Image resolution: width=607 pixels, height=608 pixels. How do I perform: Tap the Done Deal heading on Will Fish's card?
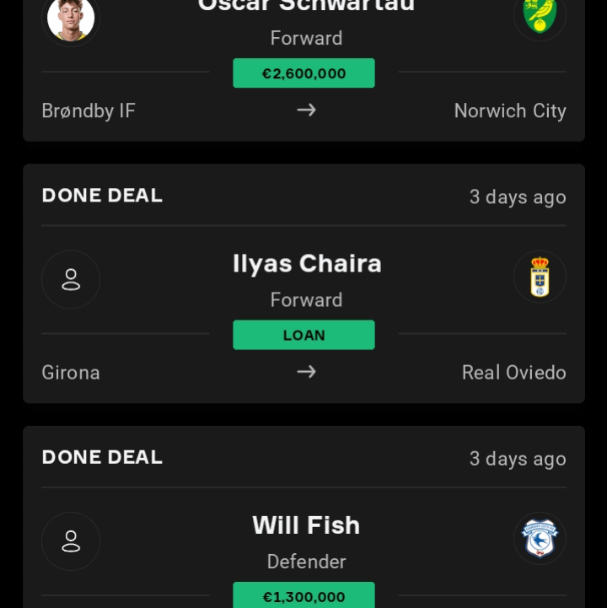tap(102, 457)
